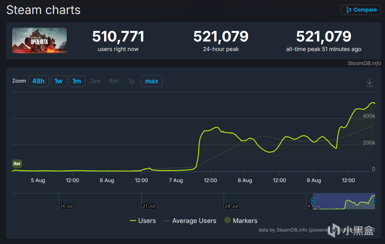Click the SteamDB.info credit text
Screen dimensions: 385x244
click(364, 63)
